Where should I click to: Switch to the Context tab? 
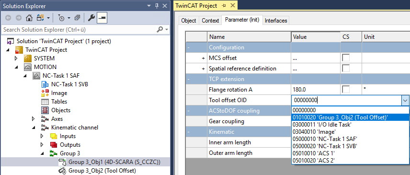pos(210,21)
